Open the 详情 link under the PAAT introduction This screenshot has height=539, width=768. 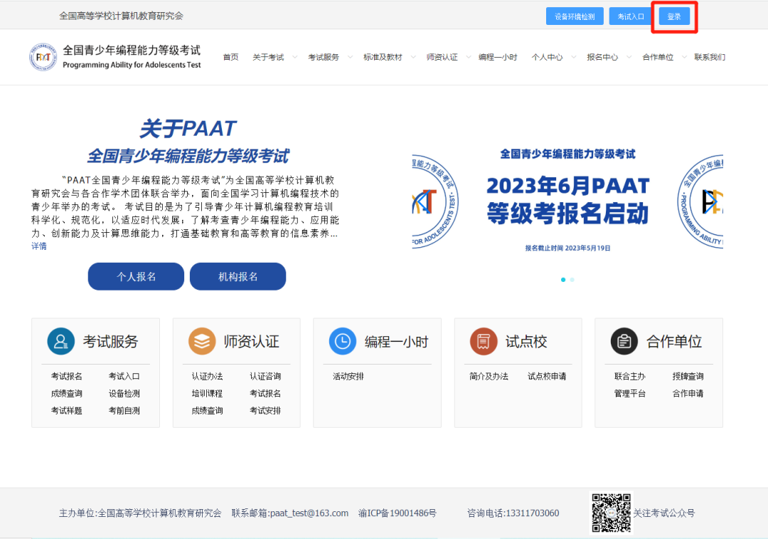tap(38, 245)
